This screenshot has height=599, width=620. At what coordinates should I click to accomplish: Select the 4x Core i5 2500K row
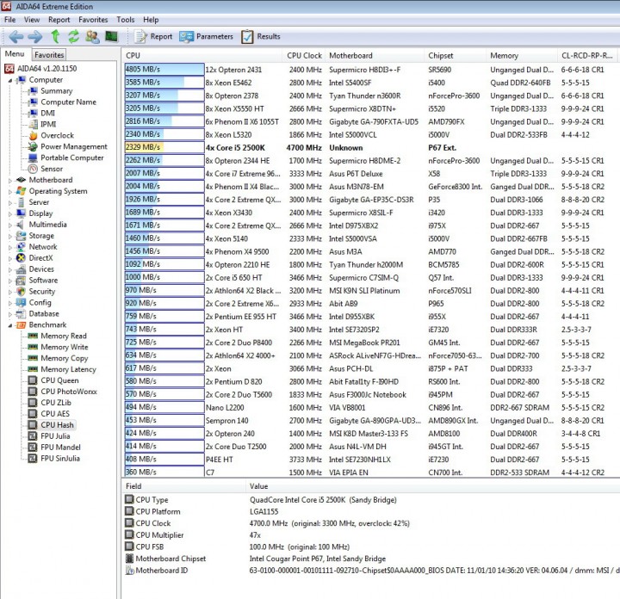372,148
